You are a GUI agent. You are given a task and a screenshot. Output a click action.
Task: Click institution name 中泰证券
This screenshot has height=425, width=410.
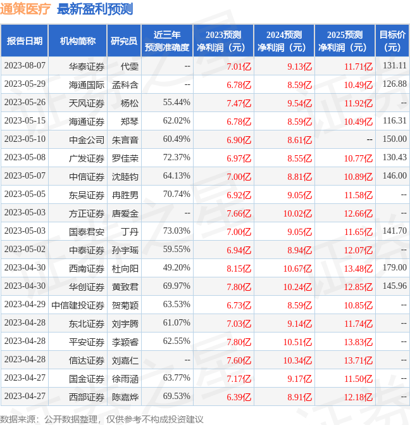(x=87, y=250)
